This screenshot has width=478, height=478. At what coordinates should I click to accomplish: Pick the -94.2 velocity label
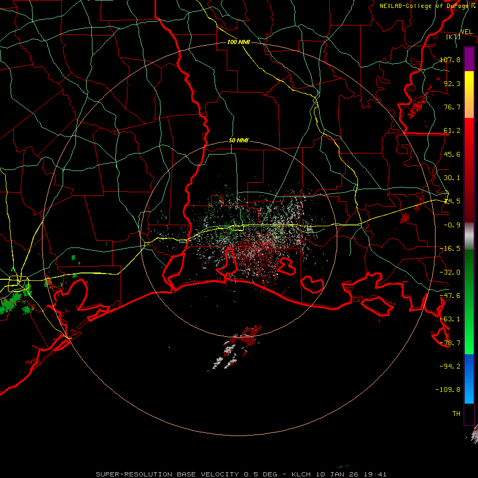click(x=450, y=366)
